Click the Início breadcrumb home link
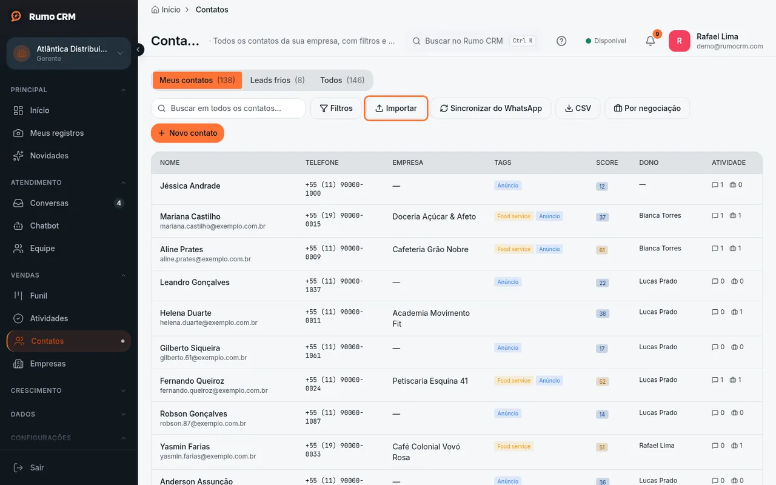The image size is (776, 485). (x=166, y=10)
